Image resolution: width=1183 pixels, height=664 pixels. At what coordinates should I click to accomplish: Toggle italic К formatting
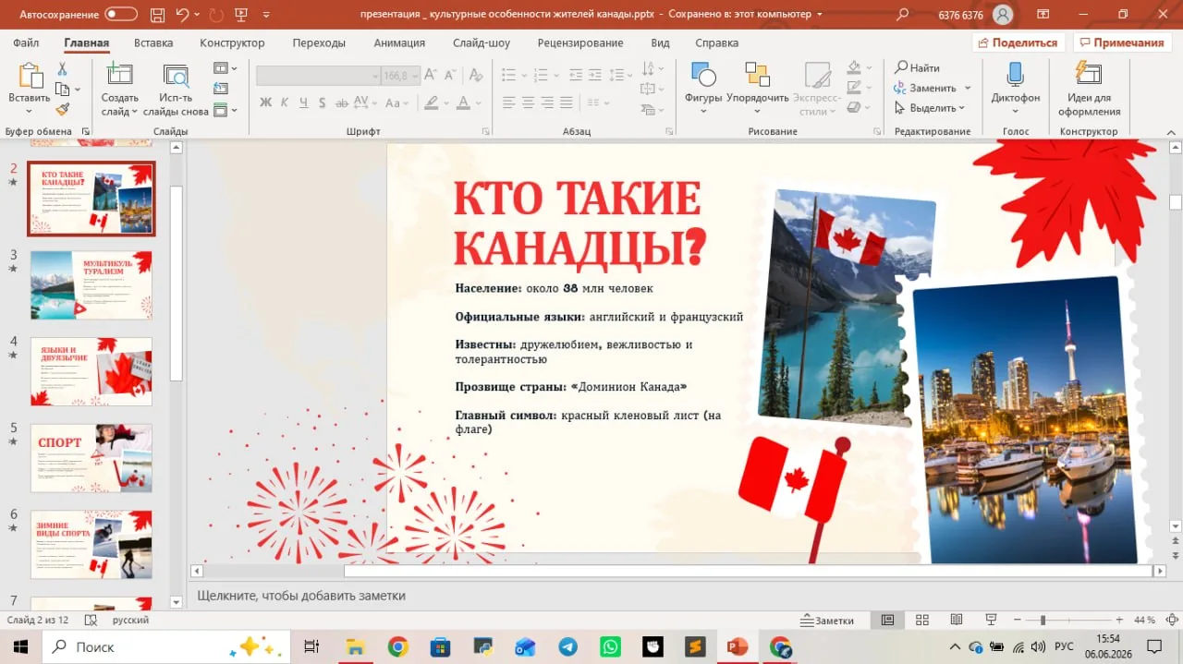(x=285, y=103)
